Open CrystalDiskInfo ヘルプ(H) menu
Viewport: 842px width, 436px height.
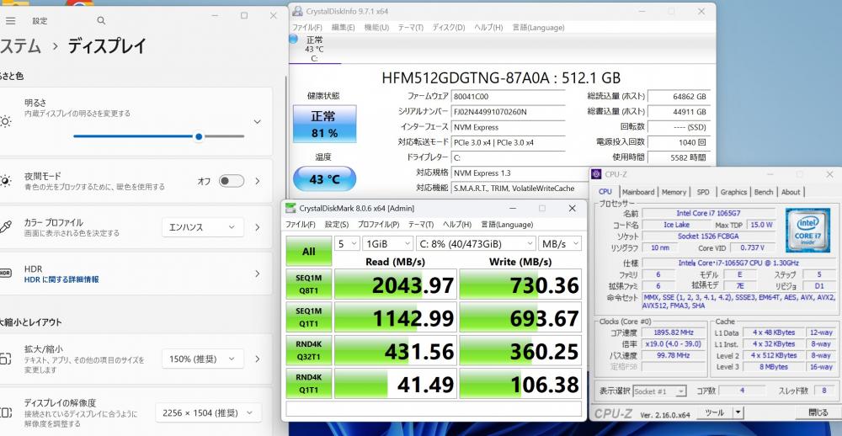coord(488,28)
